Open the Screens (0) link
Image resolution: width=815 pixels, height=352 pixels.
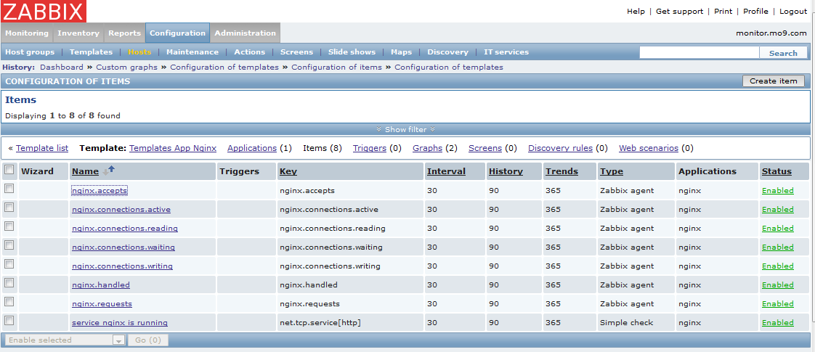tap(485, 148)
